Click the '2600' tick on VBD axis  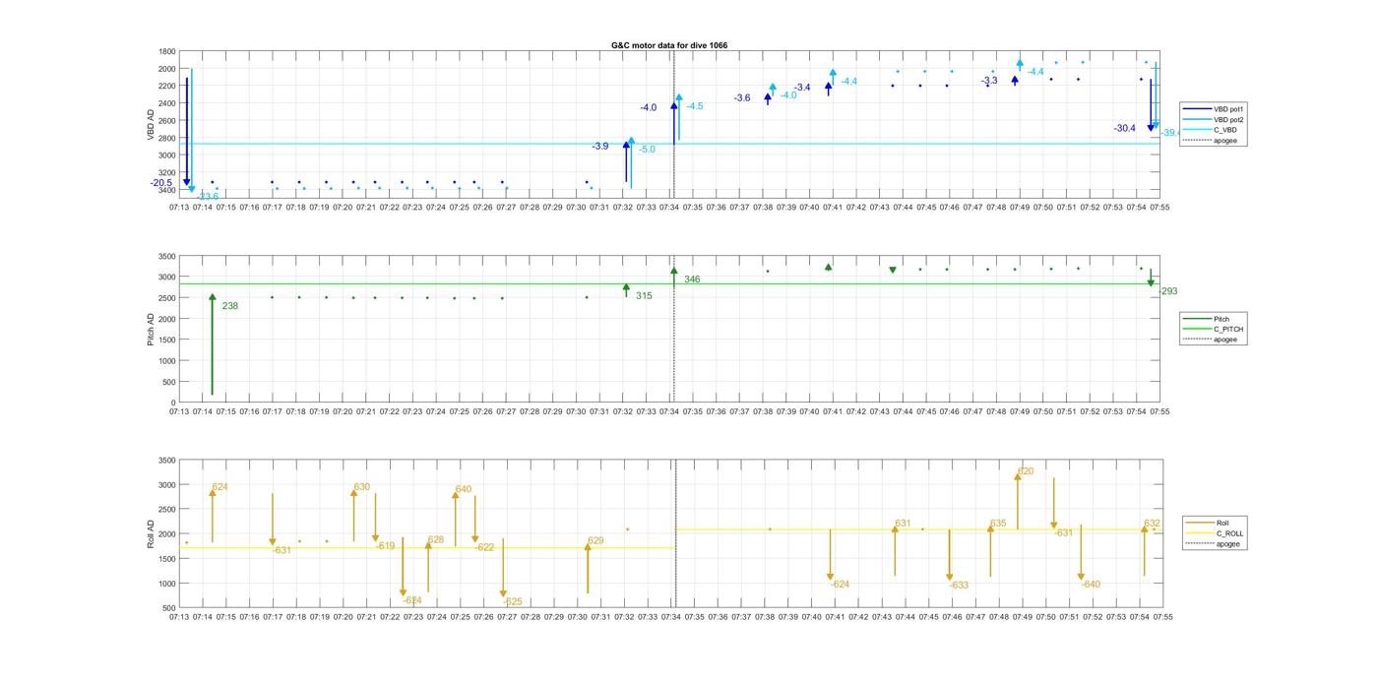pyautogui.click(x=166, y=121)
